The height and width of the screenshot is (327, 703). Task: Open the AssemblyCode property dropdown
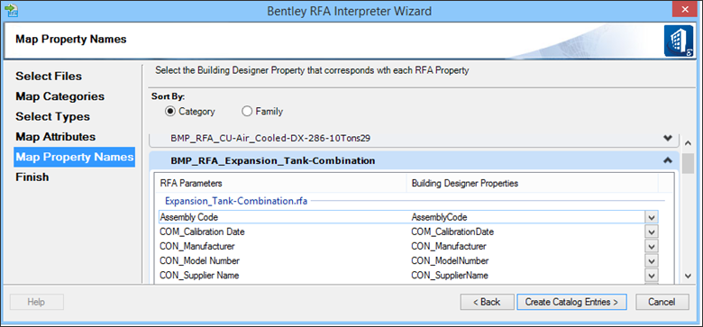[652, 217]
